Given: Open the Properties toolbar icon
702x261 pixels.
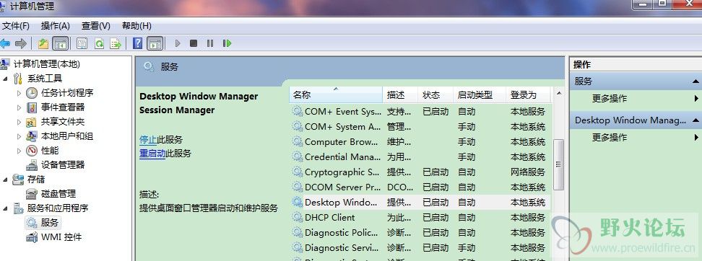Looking at the screenshot, I should tap(82, 43).
